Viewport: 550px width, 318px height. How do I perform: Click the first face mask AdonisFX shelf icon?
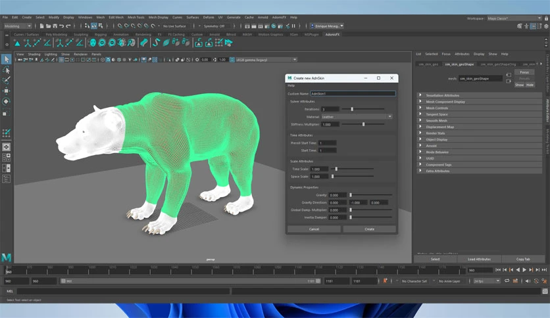92,43
